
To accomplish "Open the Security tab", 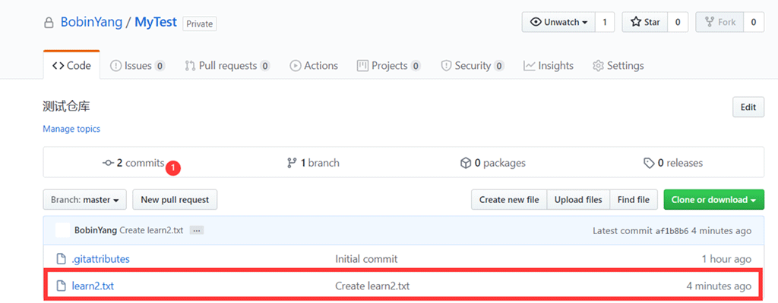I will pyautogui.click(x=473, y=65).
